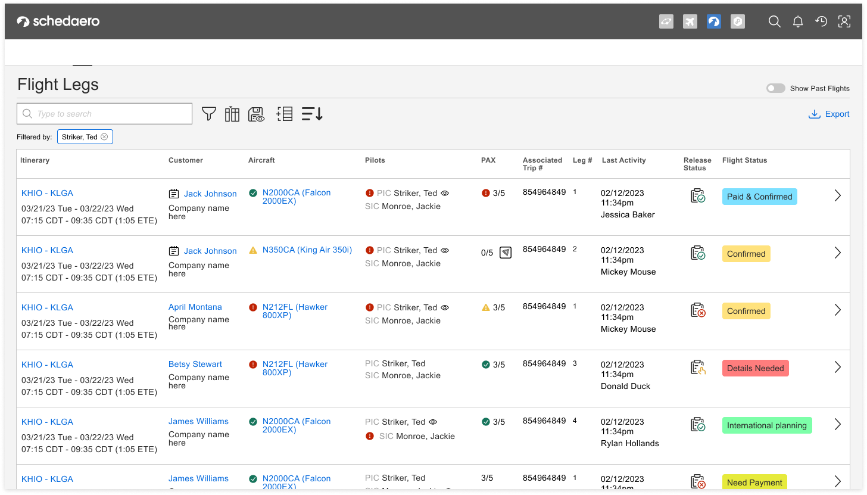The width and height of the screenshot is (867, 495).
Task: Open the airplane module icon in header
Action: point(690,22)
